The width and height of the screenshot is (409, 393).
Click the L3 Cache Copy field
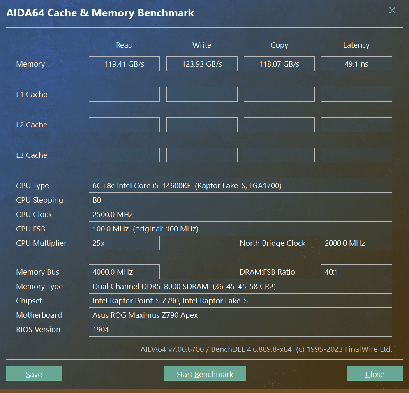(x=279, y=155)
